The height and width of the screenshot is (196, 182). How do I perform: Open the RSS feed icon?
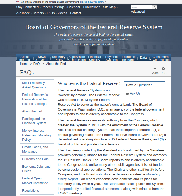click(x=163, y=69)
